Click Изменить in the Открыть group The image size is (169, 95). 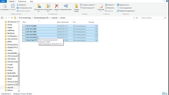(x=110, y=8)
